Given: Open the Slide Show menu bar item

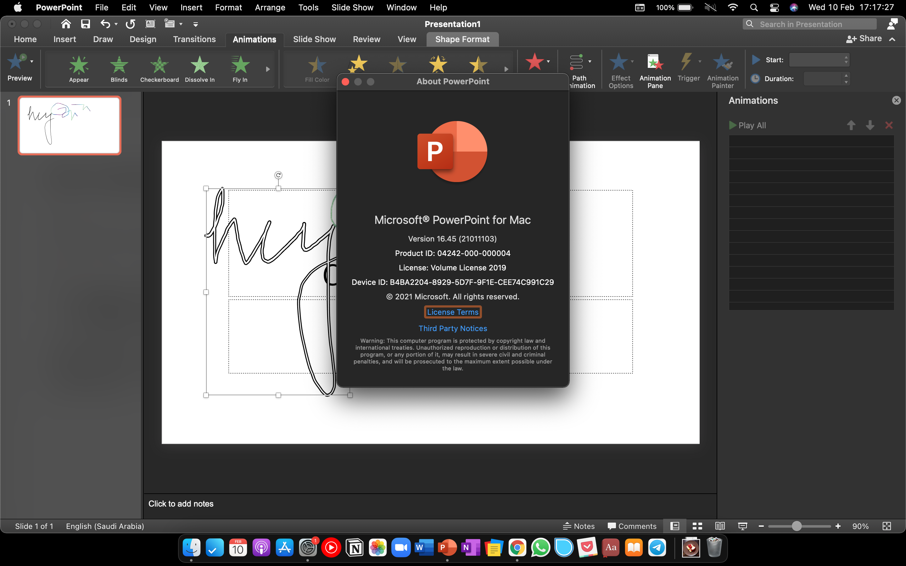Looking at the screenshot, I should coord(352,8).
